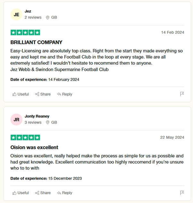Click the JR avatar for Jonty Reaney
The image size is (193, 203).
coord(16,119)
